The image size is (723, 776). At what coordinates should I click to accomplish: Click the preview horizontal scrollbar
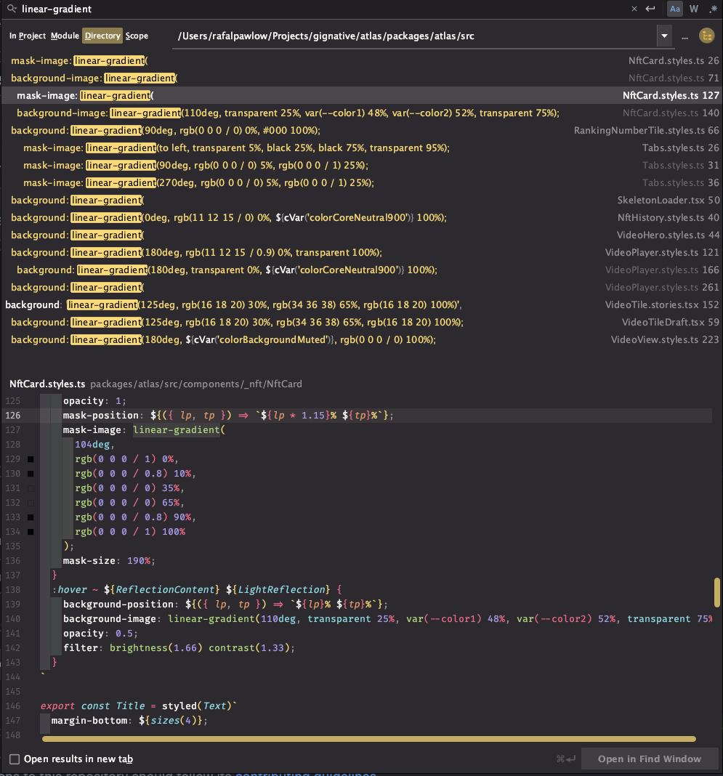tap(369, 739)
